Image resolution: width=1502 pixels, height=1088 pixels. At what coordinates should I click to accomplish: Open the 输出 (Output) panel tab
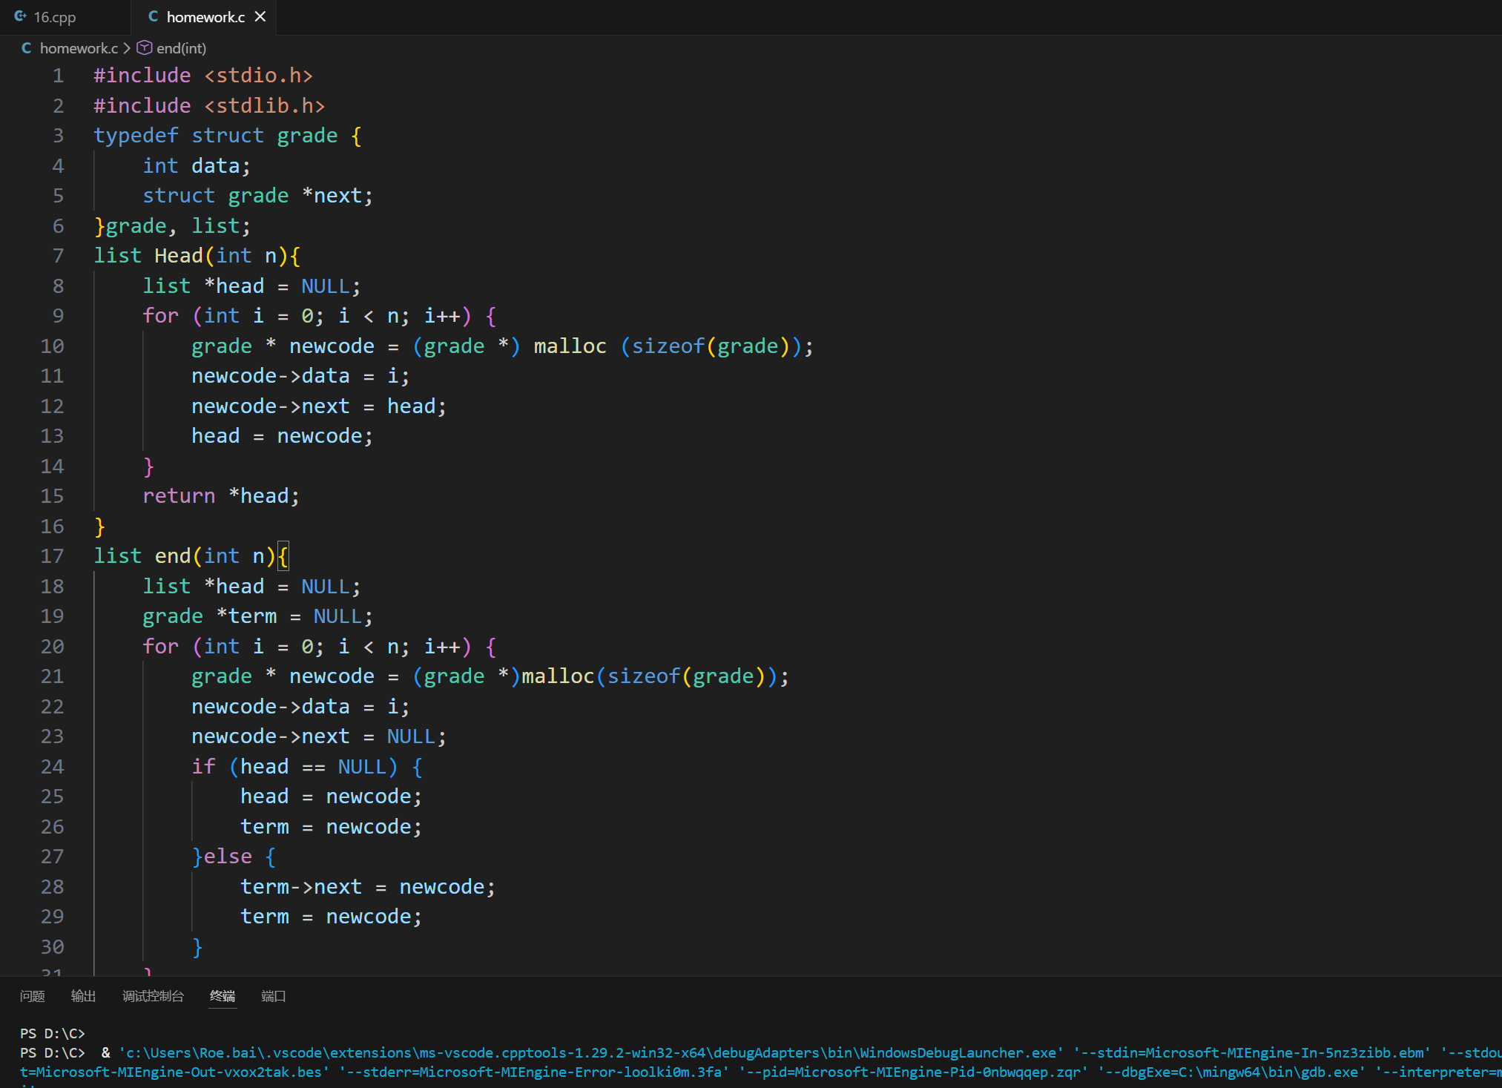83,996
